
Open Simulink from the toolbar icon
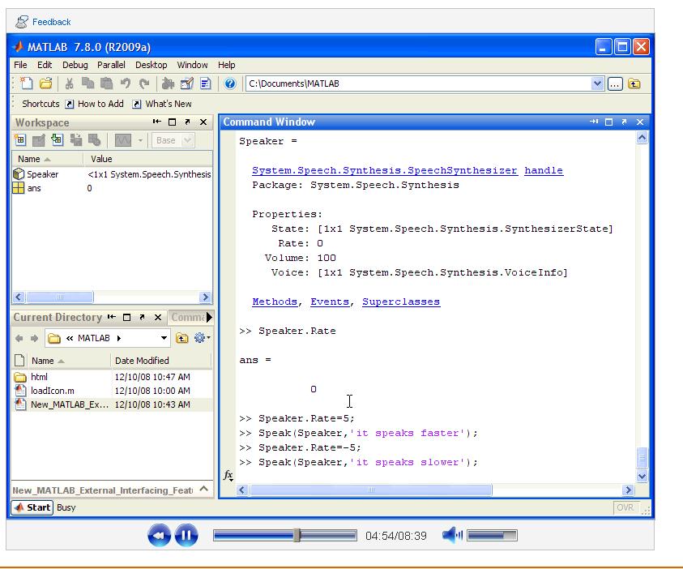pos(169,83)
